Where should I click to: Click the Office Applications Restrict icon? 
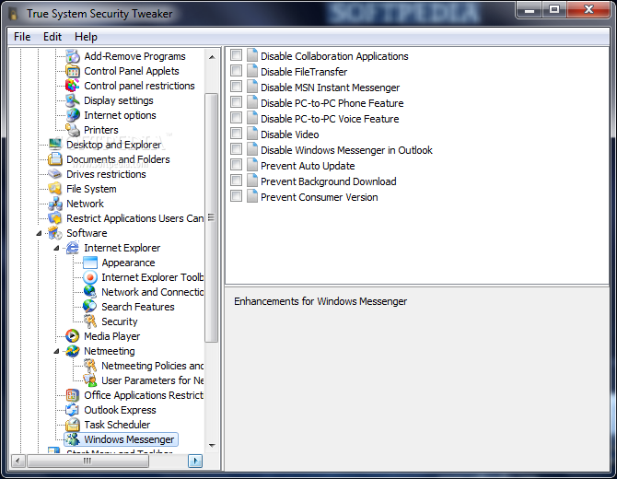(x=73, y=395)
